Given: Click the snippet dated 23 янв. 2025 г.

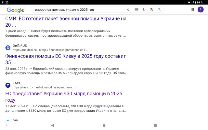Looking at the screenshot, I should pyautogui.click(x=67, y=71).
